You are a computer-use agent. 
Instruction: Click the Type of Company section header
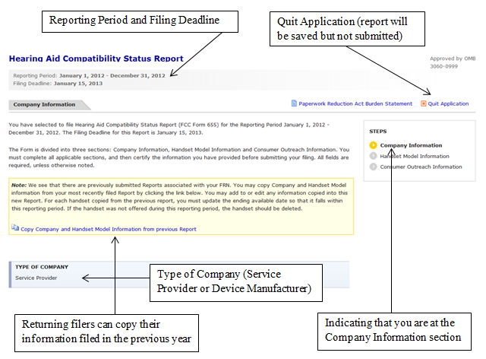click(x=42, y=267)
